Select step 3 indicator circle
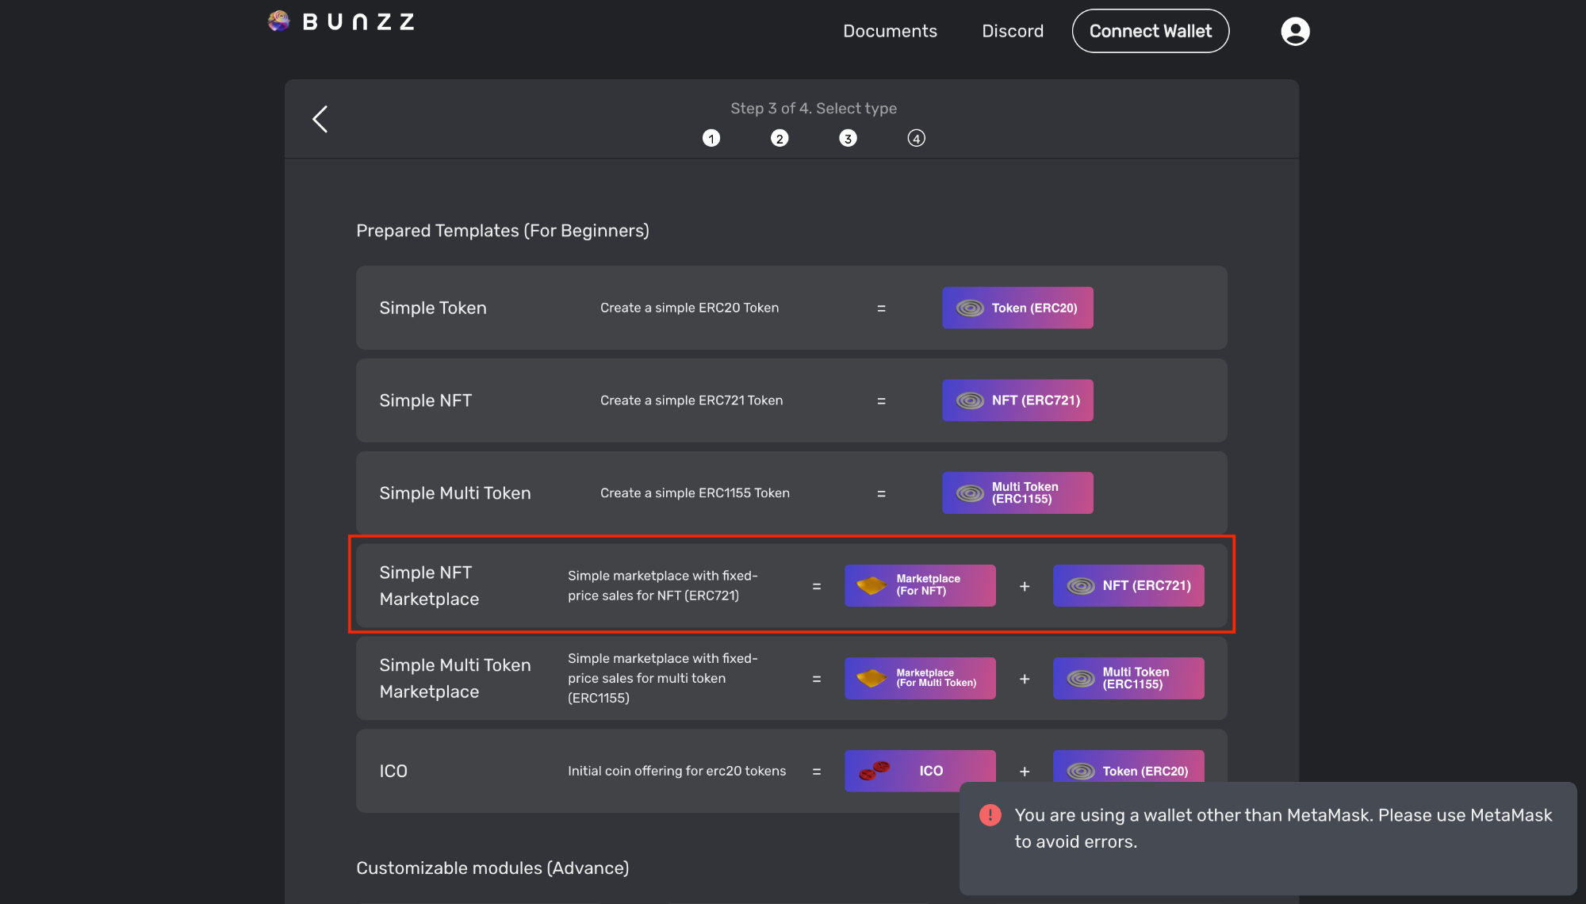Viewport: 1586px width, 904px height. click(848, 139)
